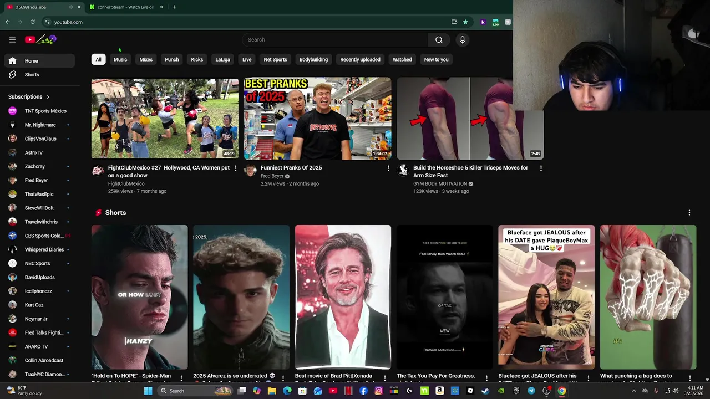The width and height of the screenshot is (710, 399).
Task: Close the conner Stream tab
Action: point(161,7)
